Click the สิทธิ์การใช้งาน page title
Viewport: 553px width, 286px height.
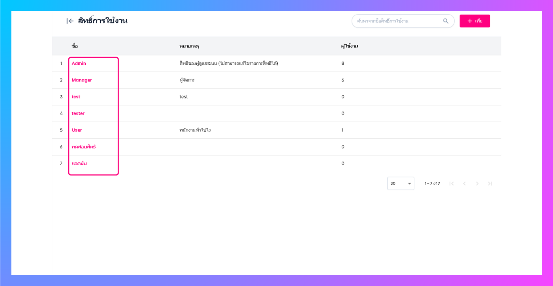click(x=103, y=21)
